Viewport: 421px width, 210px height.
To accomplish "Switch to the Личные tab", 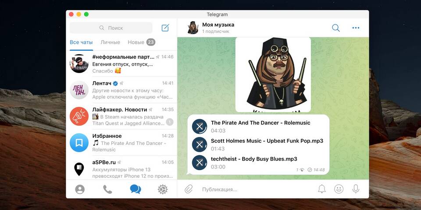I will click(111, 42).
